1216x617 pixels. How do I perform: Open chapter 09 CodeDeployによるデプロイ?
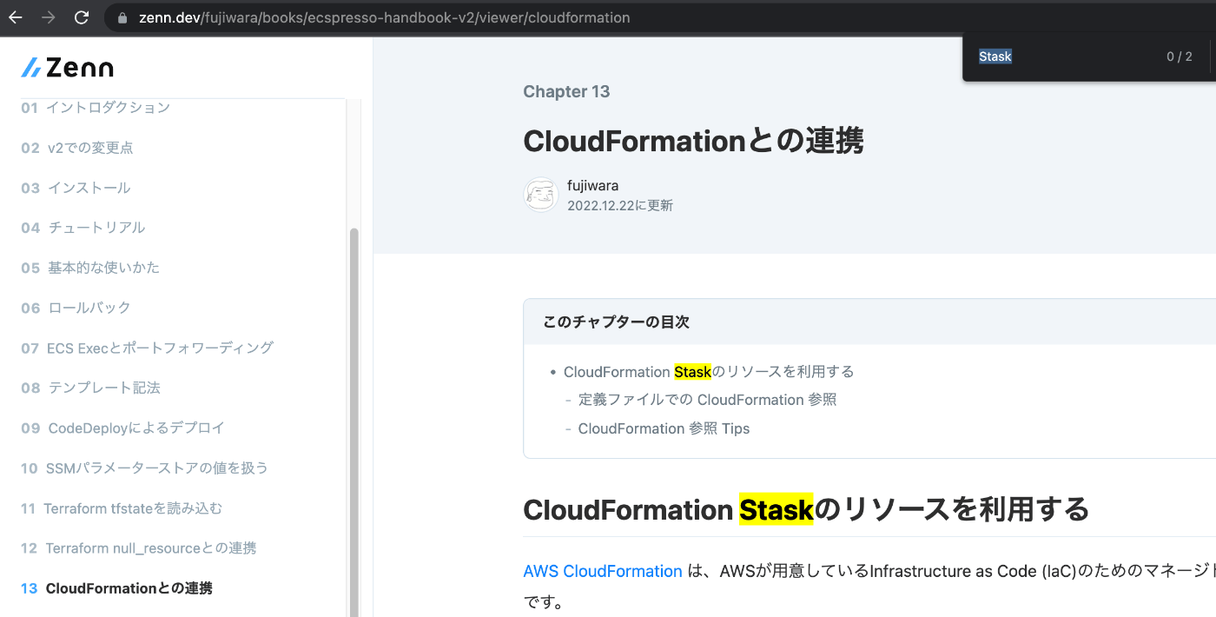123,428
